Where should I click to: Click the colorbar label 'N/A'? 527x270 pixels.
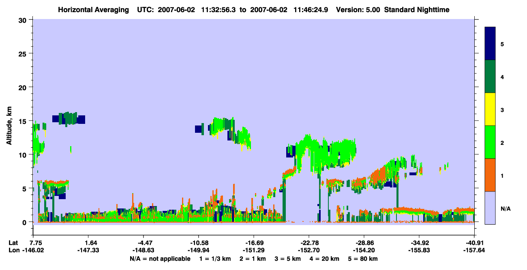pyautogui.click(x=506, y=209)
